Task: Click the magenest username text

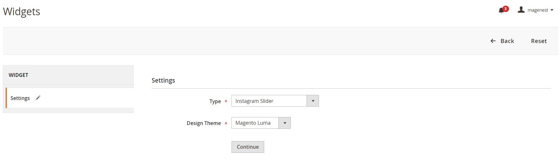Action: pyautogui.click(x=538, y=10)
